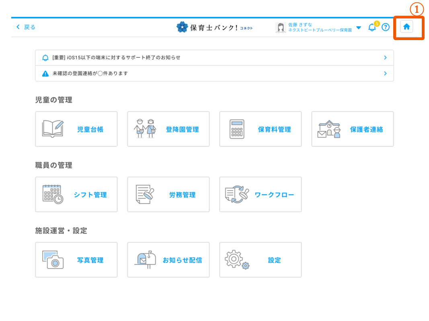Screen dimensions: 429x321
Task: Open the お知らせ配信 mailbox icon
Action: point(144,260)
